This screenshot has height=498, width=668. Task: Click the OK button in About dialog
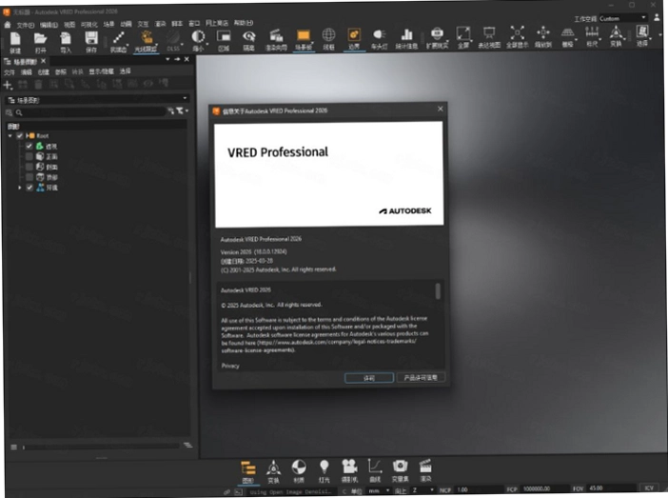[x=369, y=378]
